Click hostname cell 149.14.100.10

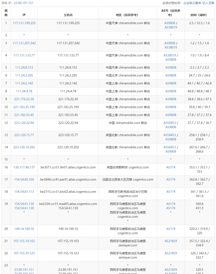tap(68, 231)
